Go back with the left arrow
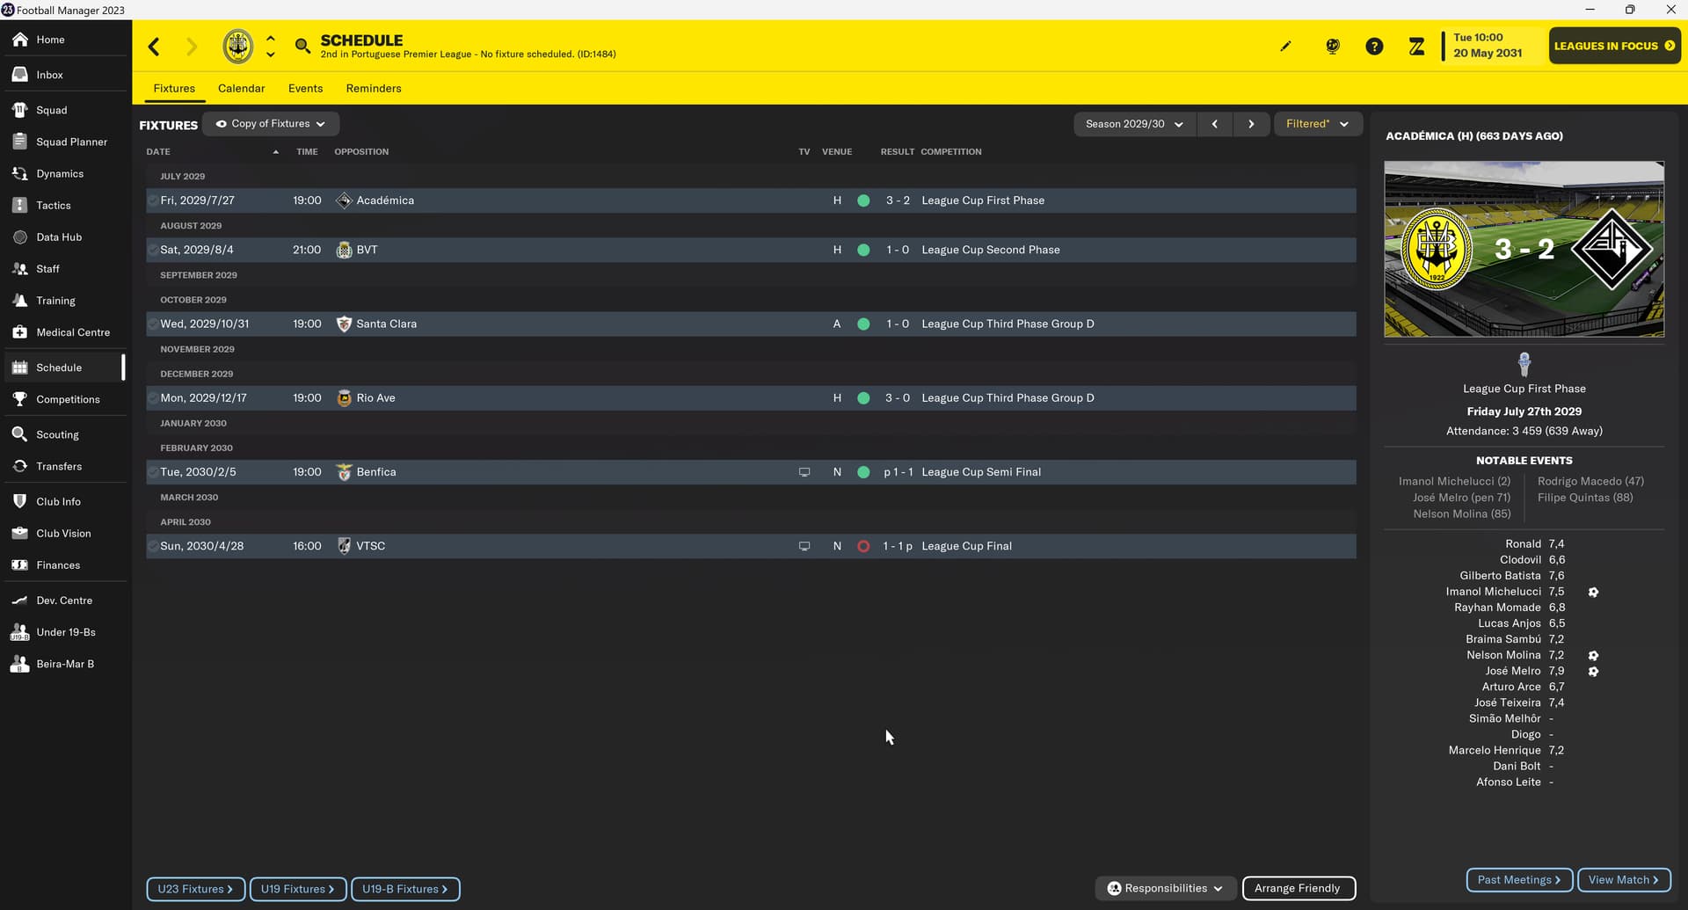The width and height of the screenshot is (1688, 910). (x=155, y=46)
